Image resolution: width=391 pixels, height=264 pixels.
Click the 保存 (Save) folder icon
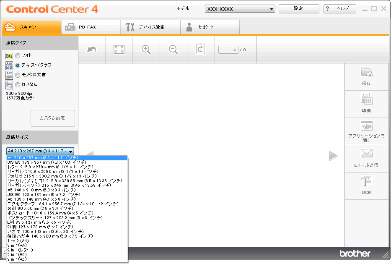pyautogui.click(x=366, y=72)
